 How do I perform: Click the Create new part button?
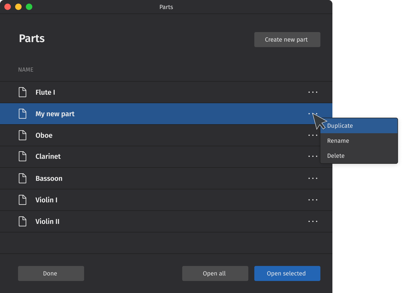point(287,39)
